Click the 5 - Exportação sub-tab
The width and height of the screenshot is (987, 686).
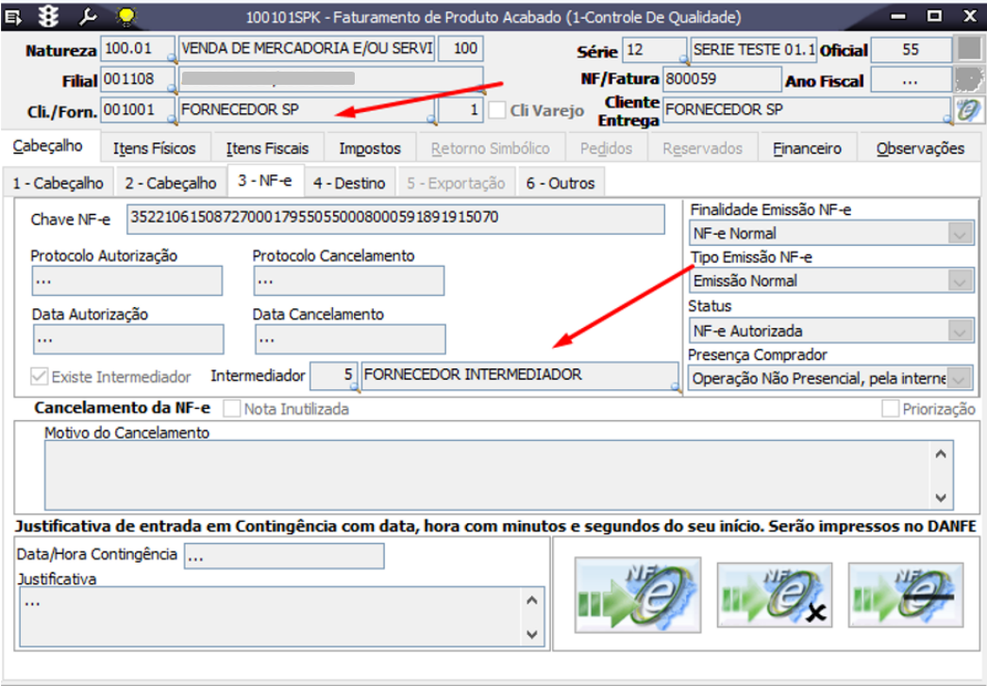pos(456,183)
